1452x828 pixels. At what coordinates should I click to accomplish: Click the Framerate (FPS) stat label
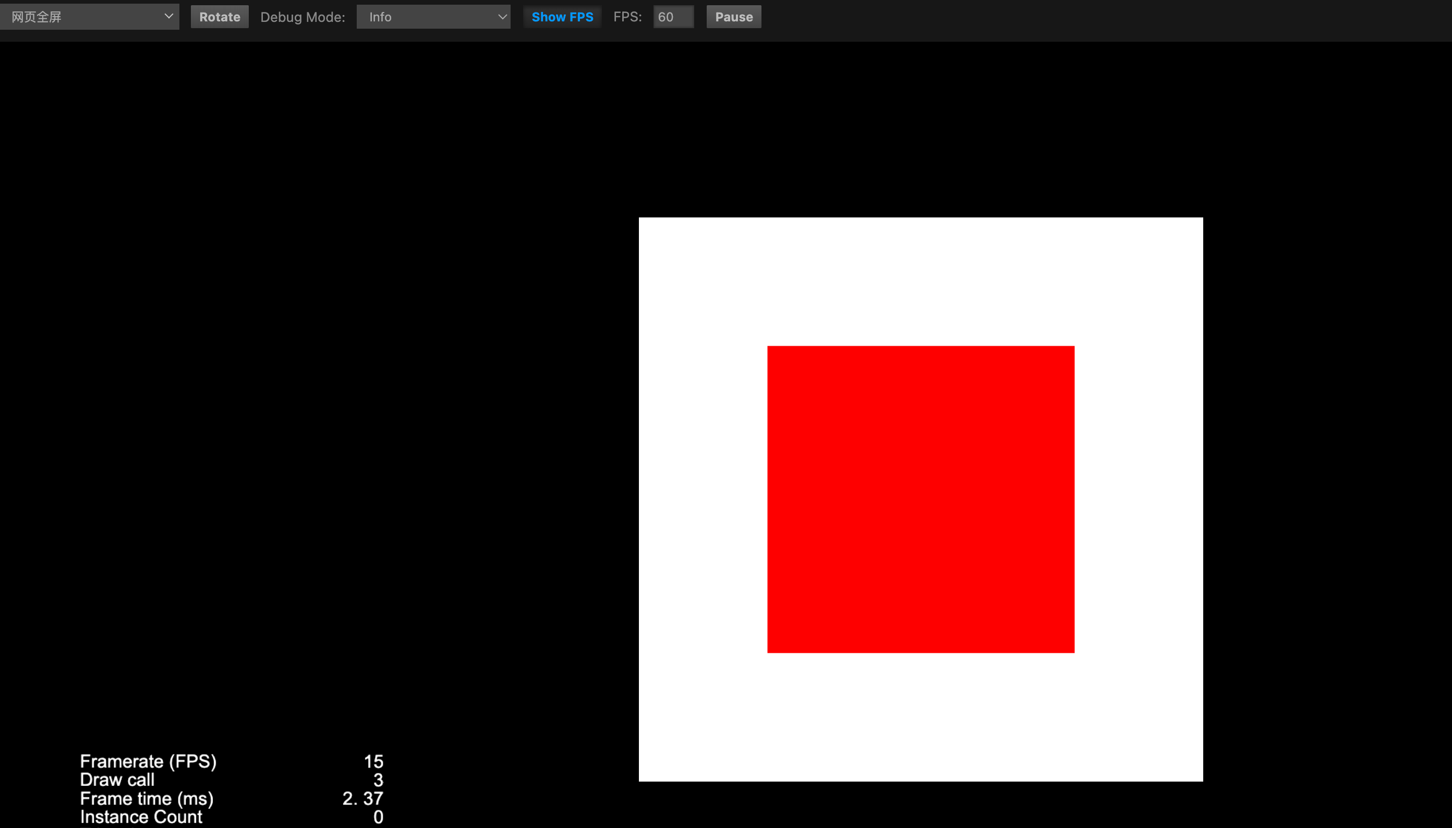click(x=148, y=761)
